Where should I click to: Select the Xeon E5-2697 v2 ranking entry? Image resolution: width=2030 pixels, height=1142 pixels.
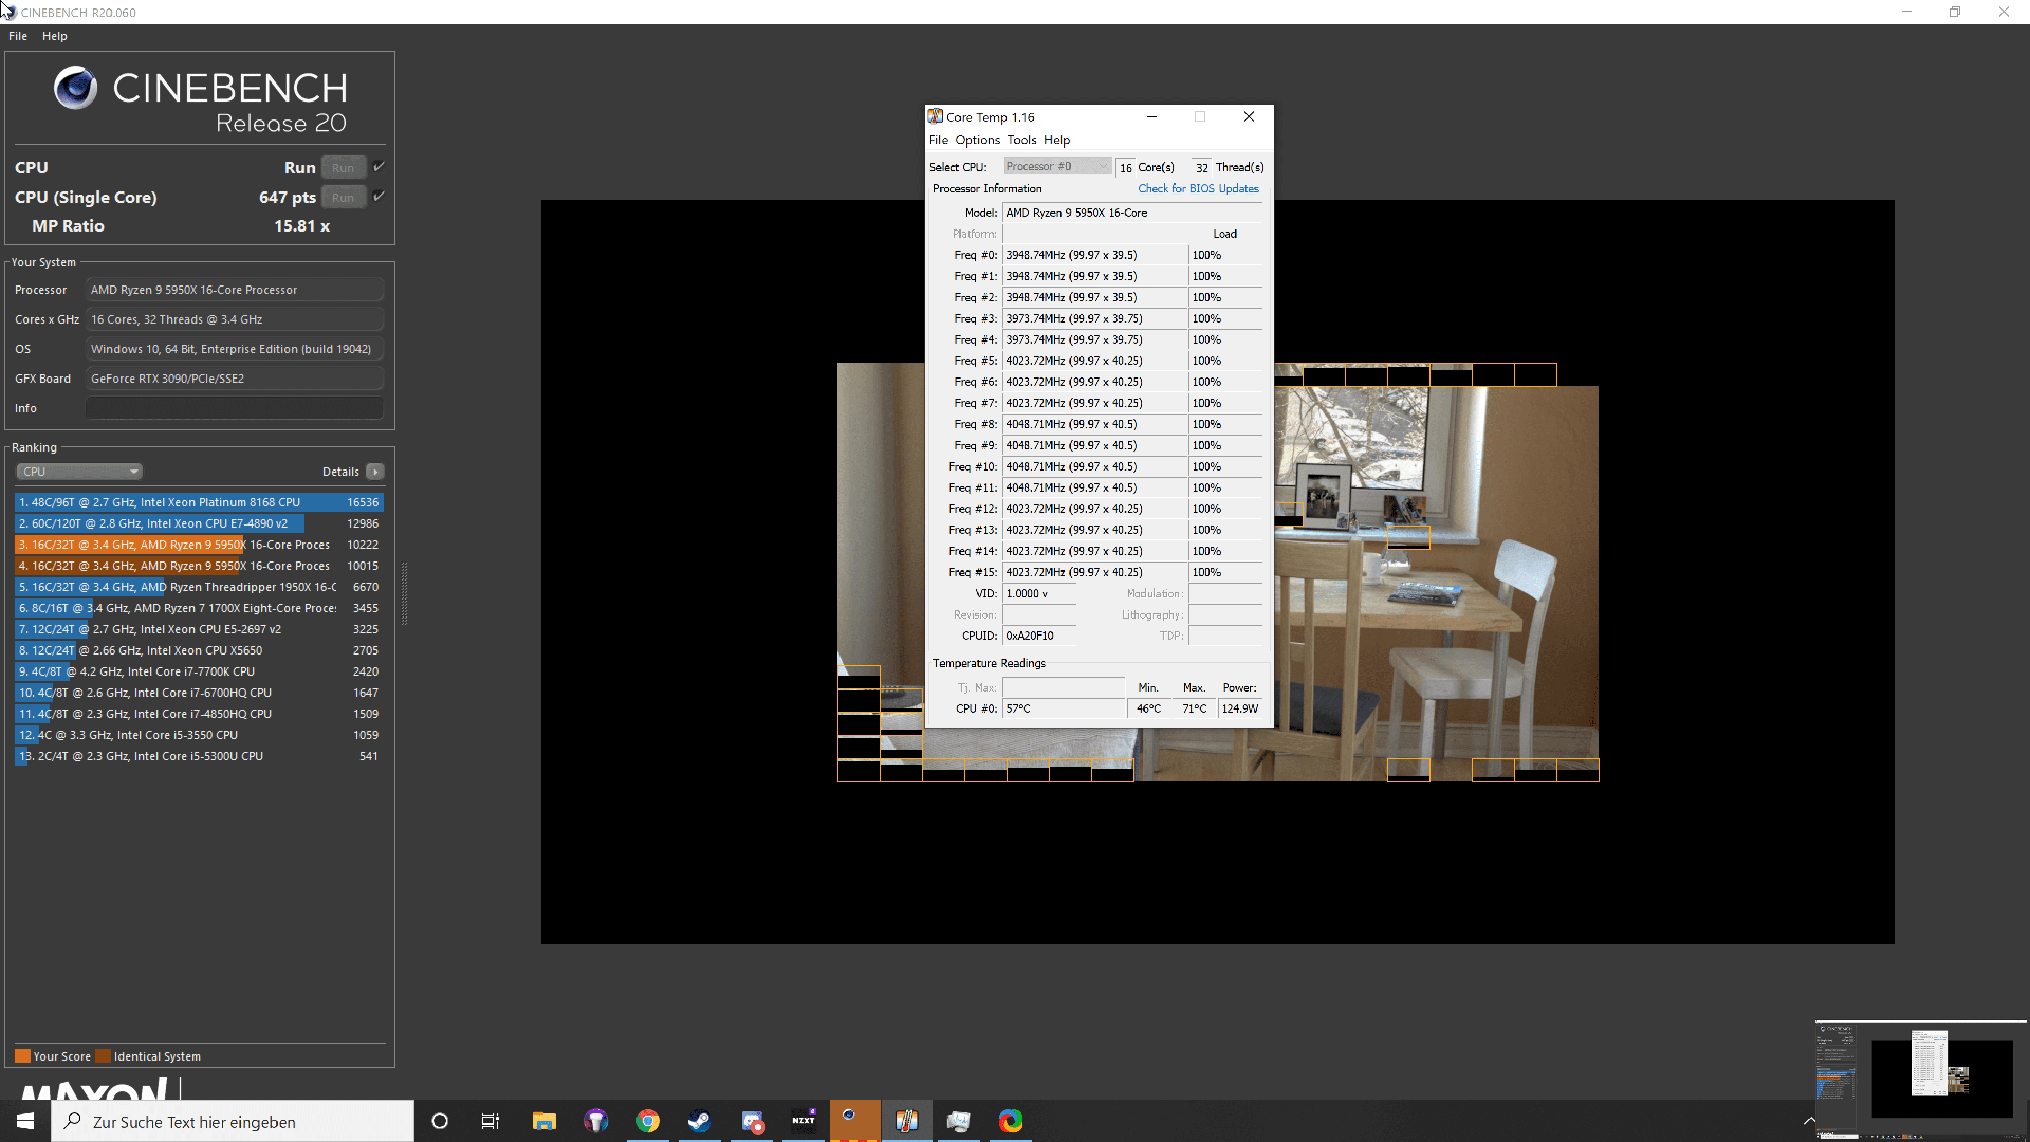pos(199,630)
